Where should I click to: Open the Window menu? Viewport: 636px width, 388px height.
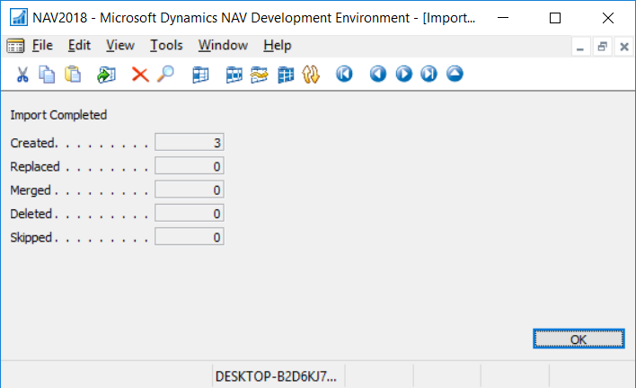222,46
